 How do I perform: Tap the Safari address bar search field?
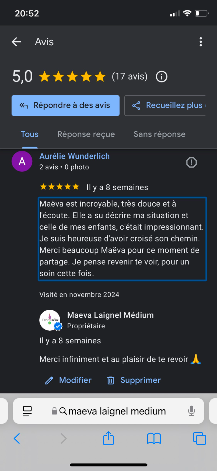point(117,411)
